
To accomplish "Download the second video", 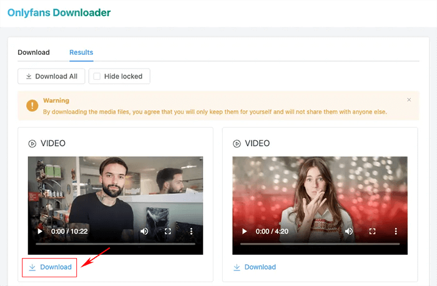I will [x=254, y=267].
